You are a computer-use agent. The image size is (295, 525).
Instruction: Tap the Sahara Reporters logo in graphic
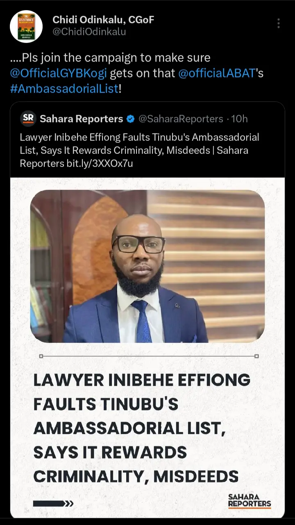[x=250, y=500]
